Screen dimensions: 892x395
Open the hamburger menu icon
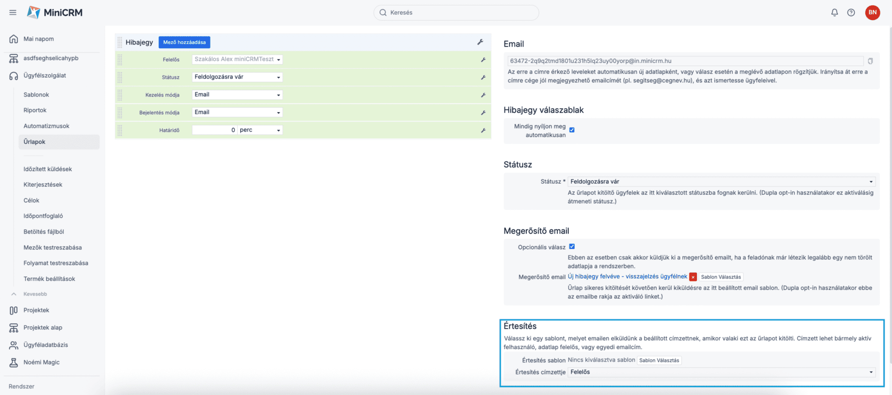pyautogui.click(x=13, y=13)
